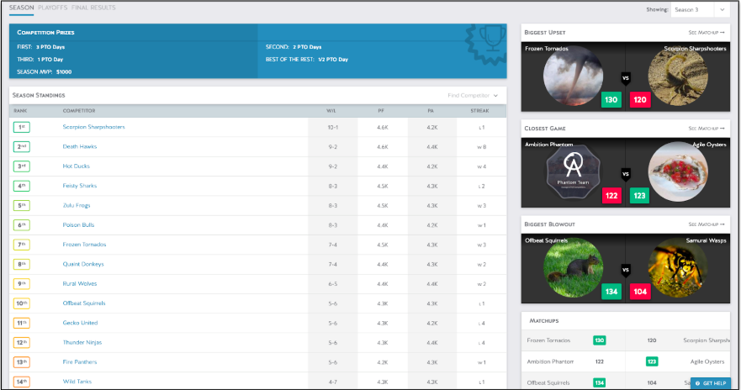Click the Offbeat Squirrels team image
Screen dimensions: 741x390
click(573, 269)
